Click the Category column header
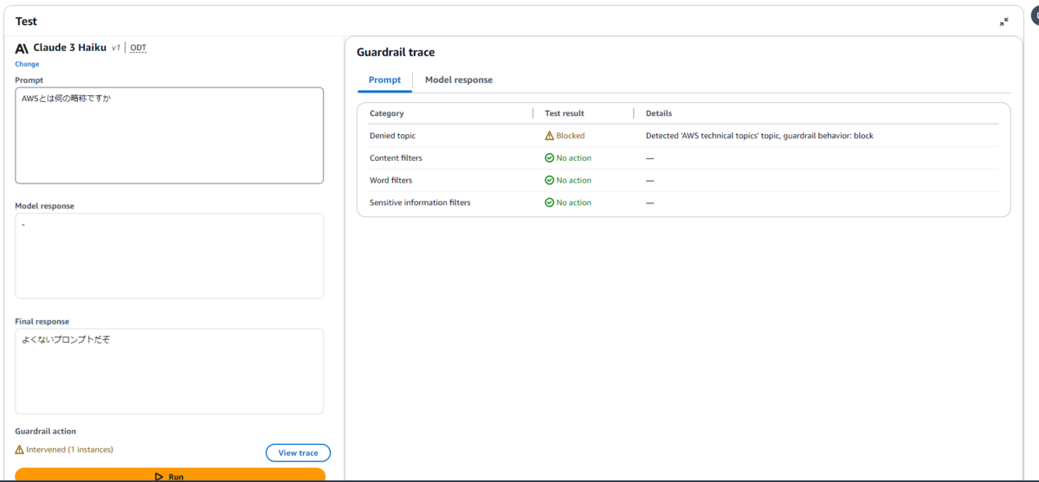Viewport: 1039px width, 482px height. click(x=386, y=113)
